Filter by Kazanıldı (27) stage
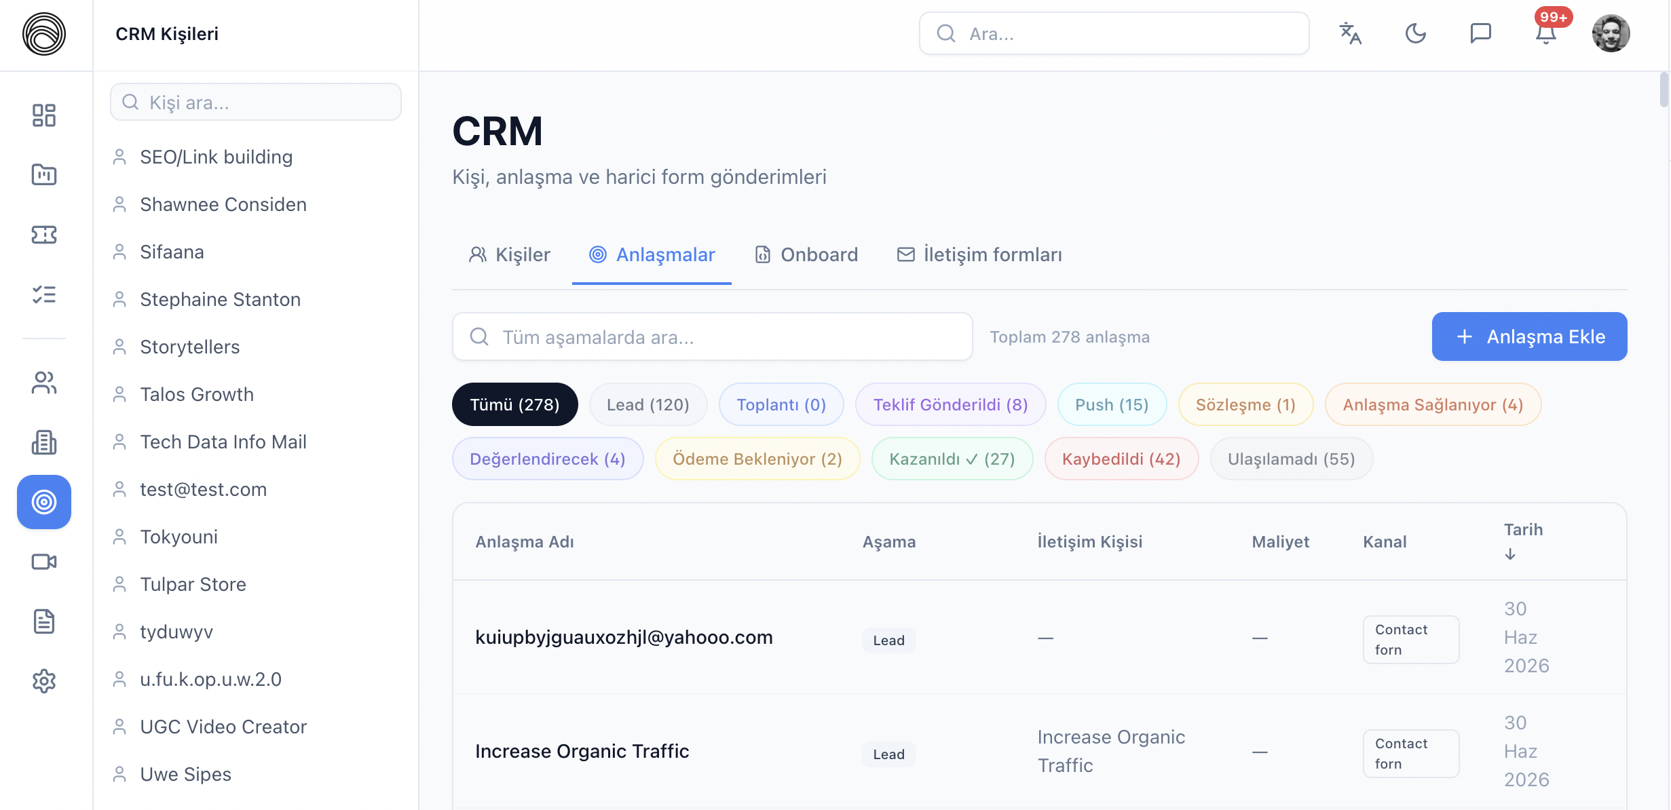Image resolution: width=1671 pixels, height=810 pixels. (x=952, y=459)
